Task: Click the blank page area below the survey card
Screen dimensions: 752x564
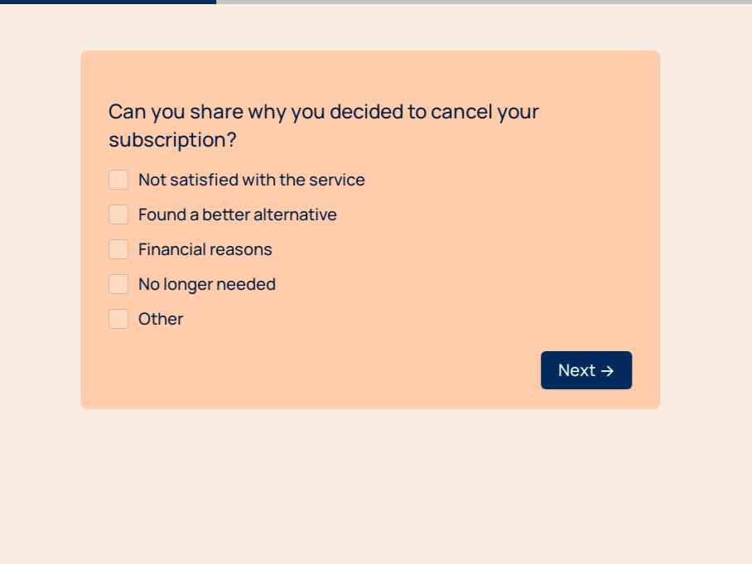Action: tap(373, 489)
